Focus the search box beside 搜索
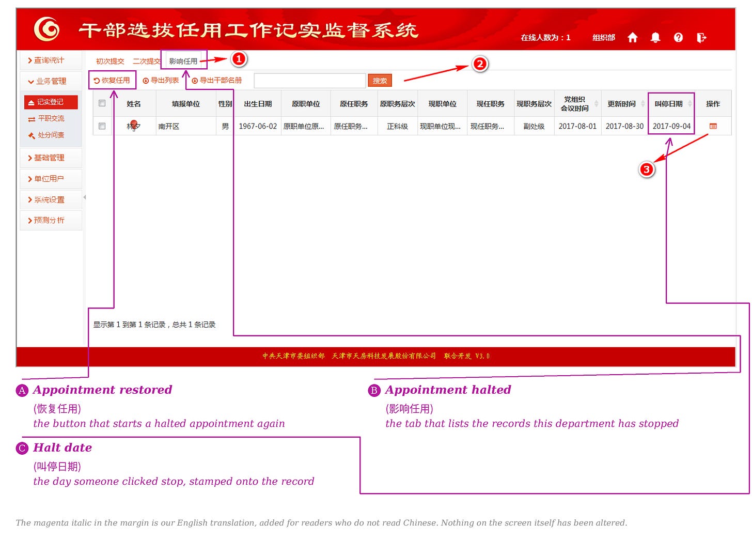Image resolution: width=752 pixels, height=539 pixels. coord(310,81)
